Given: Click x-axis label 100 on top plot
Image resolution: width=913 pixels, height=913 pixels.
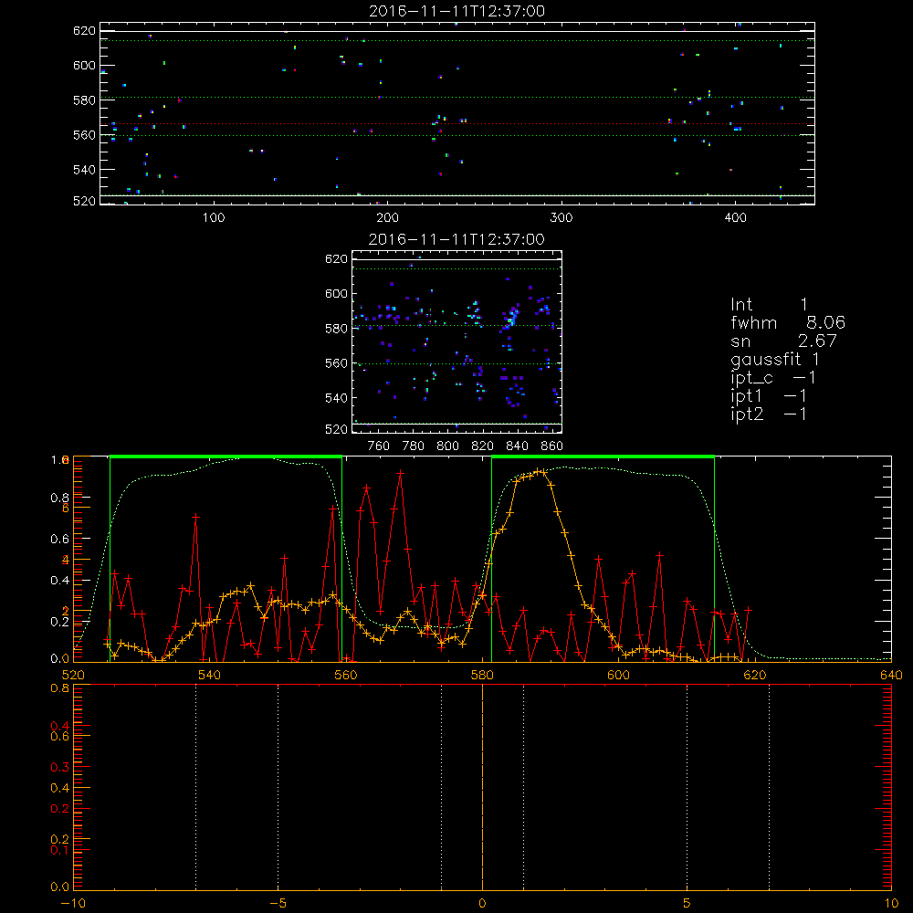Looking at the screenshot, I should click(214, 218).
